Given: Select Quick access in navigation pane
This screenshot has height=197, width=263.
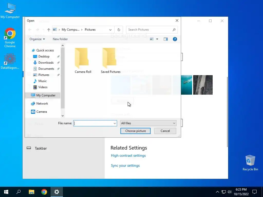Looking at the screenshot, I should (43, 50).
